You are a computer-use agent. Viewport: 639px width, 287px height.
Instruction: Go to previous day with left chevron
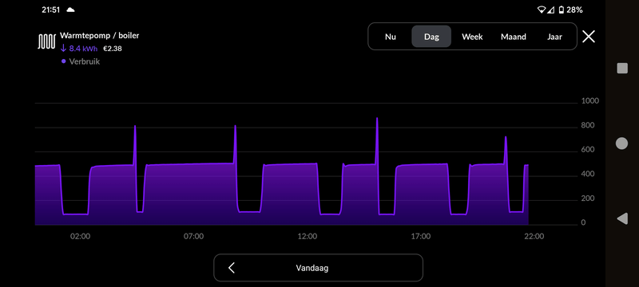click(x=232, y=268)
